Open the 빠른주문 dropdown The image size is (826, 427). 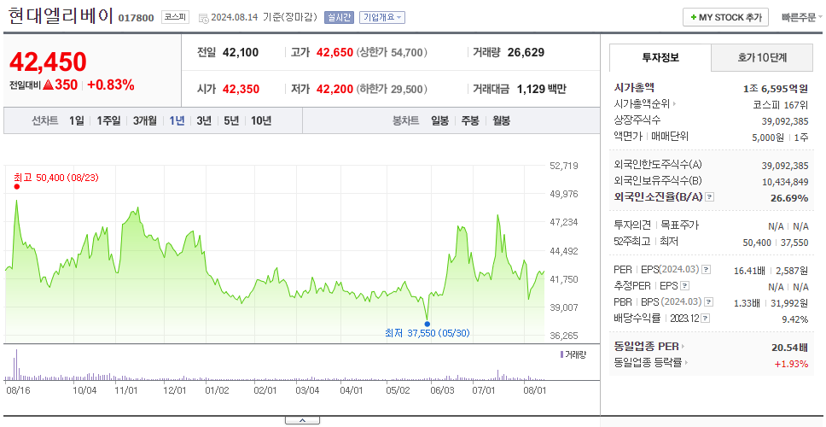pyautogui.click(x=802, y=17)
